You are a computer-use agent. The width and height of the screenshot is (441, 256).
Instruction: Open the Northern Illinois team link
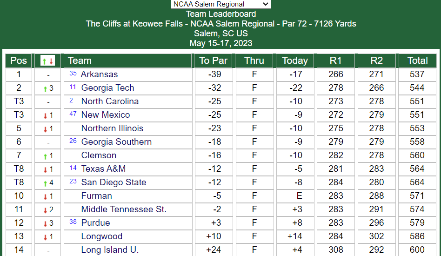(112, 128)
